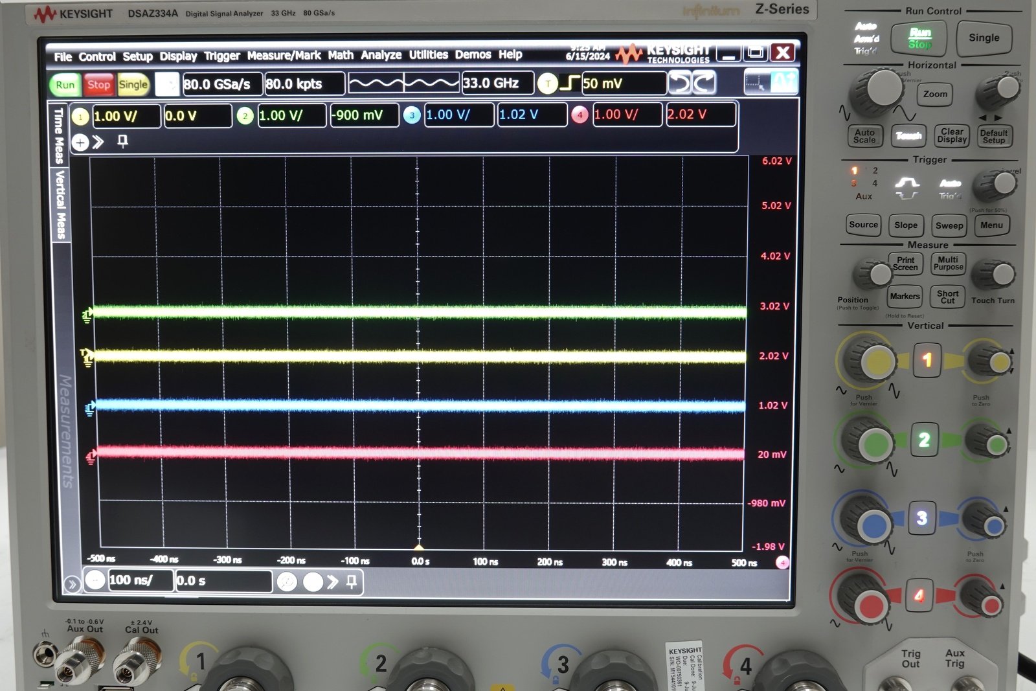Screen dimensions: 1036x691
Task: Click the zoom box selection tool icon
Action: coord(757,82)
